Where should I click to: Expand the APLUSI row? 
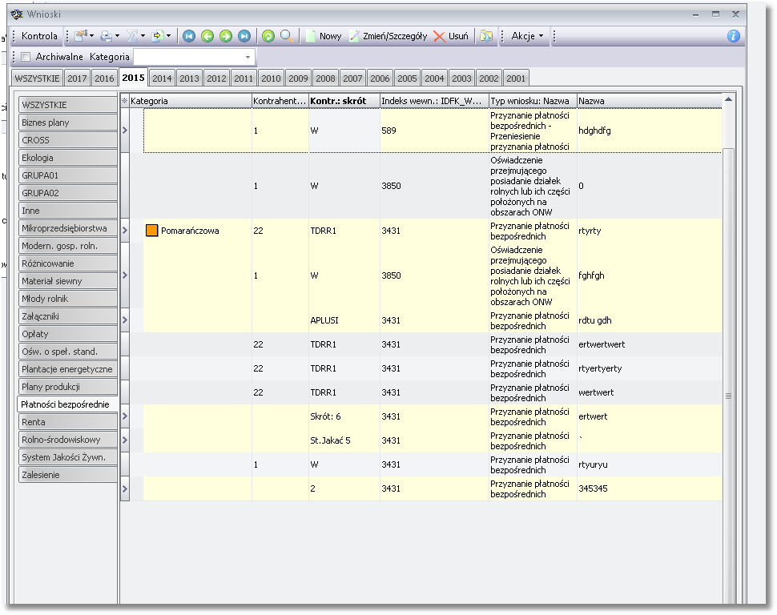click(x=125, y=320)
